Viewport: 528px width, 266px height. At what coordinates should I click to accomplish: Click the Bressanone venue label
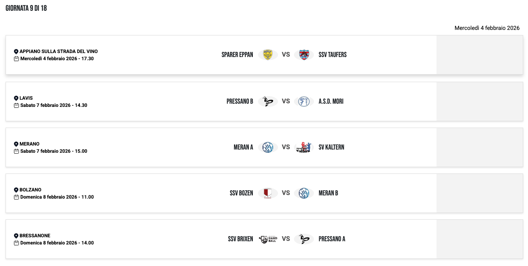[35, 236]
